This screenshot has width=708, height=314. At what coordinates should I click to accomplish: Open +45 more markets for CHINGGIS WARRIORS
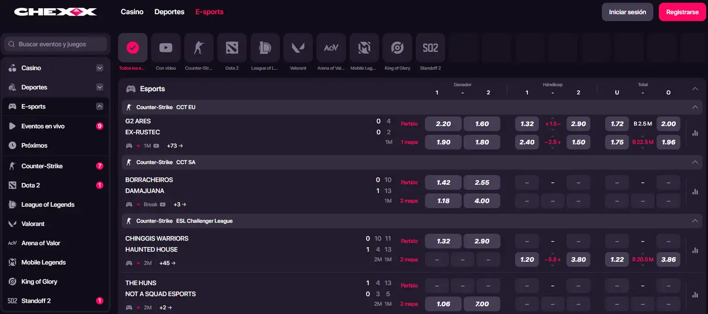[x=167, y=263]
